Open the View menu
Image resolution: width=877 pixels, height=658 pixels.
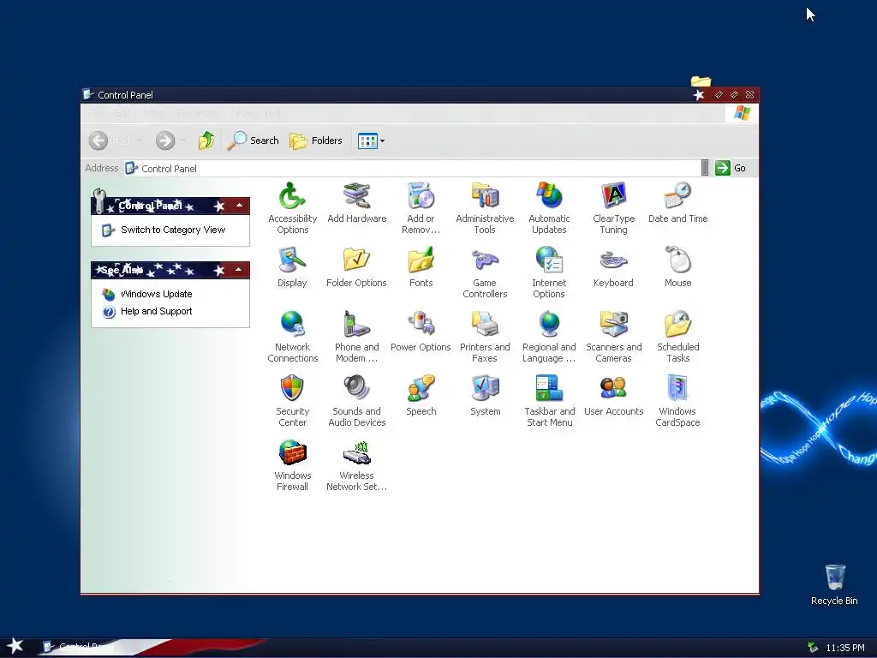154,114
